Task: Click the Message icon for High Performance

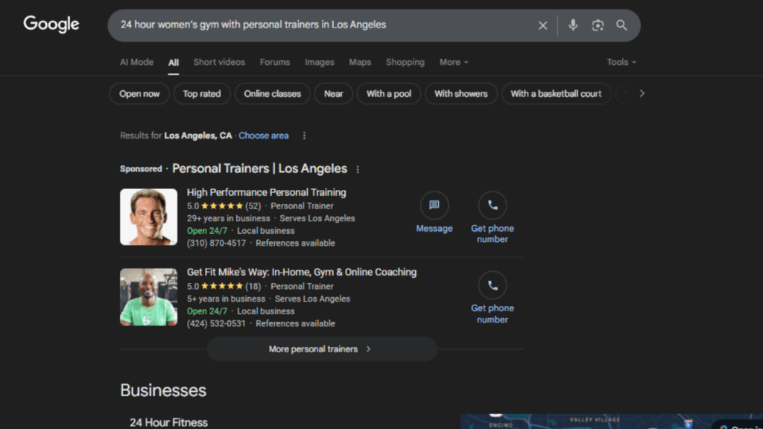Action: click(x=434, y=206)
